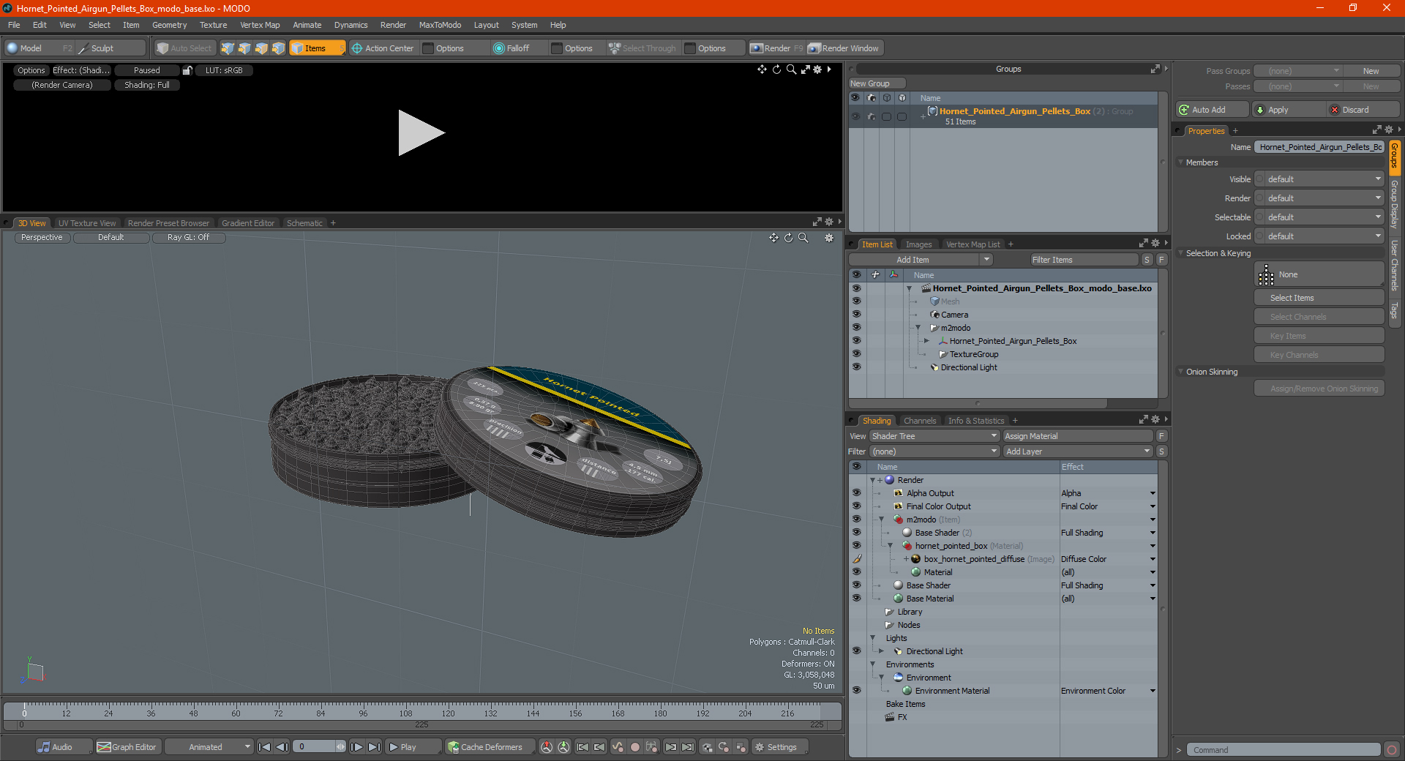
Task: Expand Directional Light in Shader Tree
Action: pyautogui.click(x=882, y=651)
